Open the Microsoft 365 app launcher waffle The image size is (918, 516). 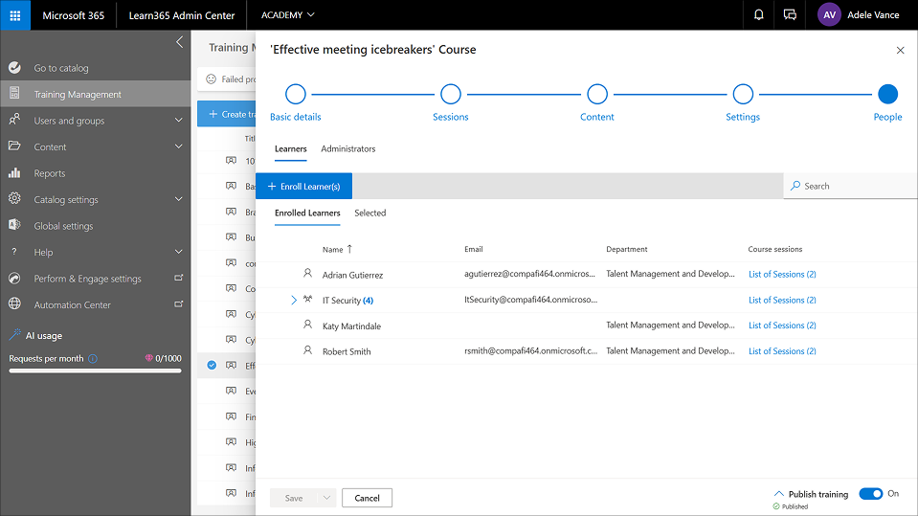(x=14, y=14)
